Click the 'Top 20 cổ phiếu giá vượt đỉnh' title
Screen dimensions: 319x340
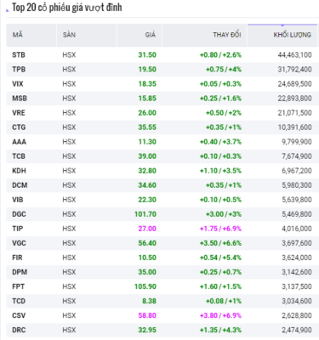coord(67,8)
